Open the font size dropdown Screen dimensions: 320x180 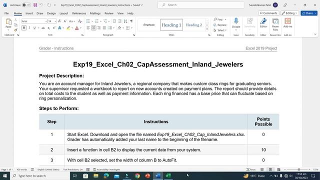pyautogui.click(x=55, y=21)
